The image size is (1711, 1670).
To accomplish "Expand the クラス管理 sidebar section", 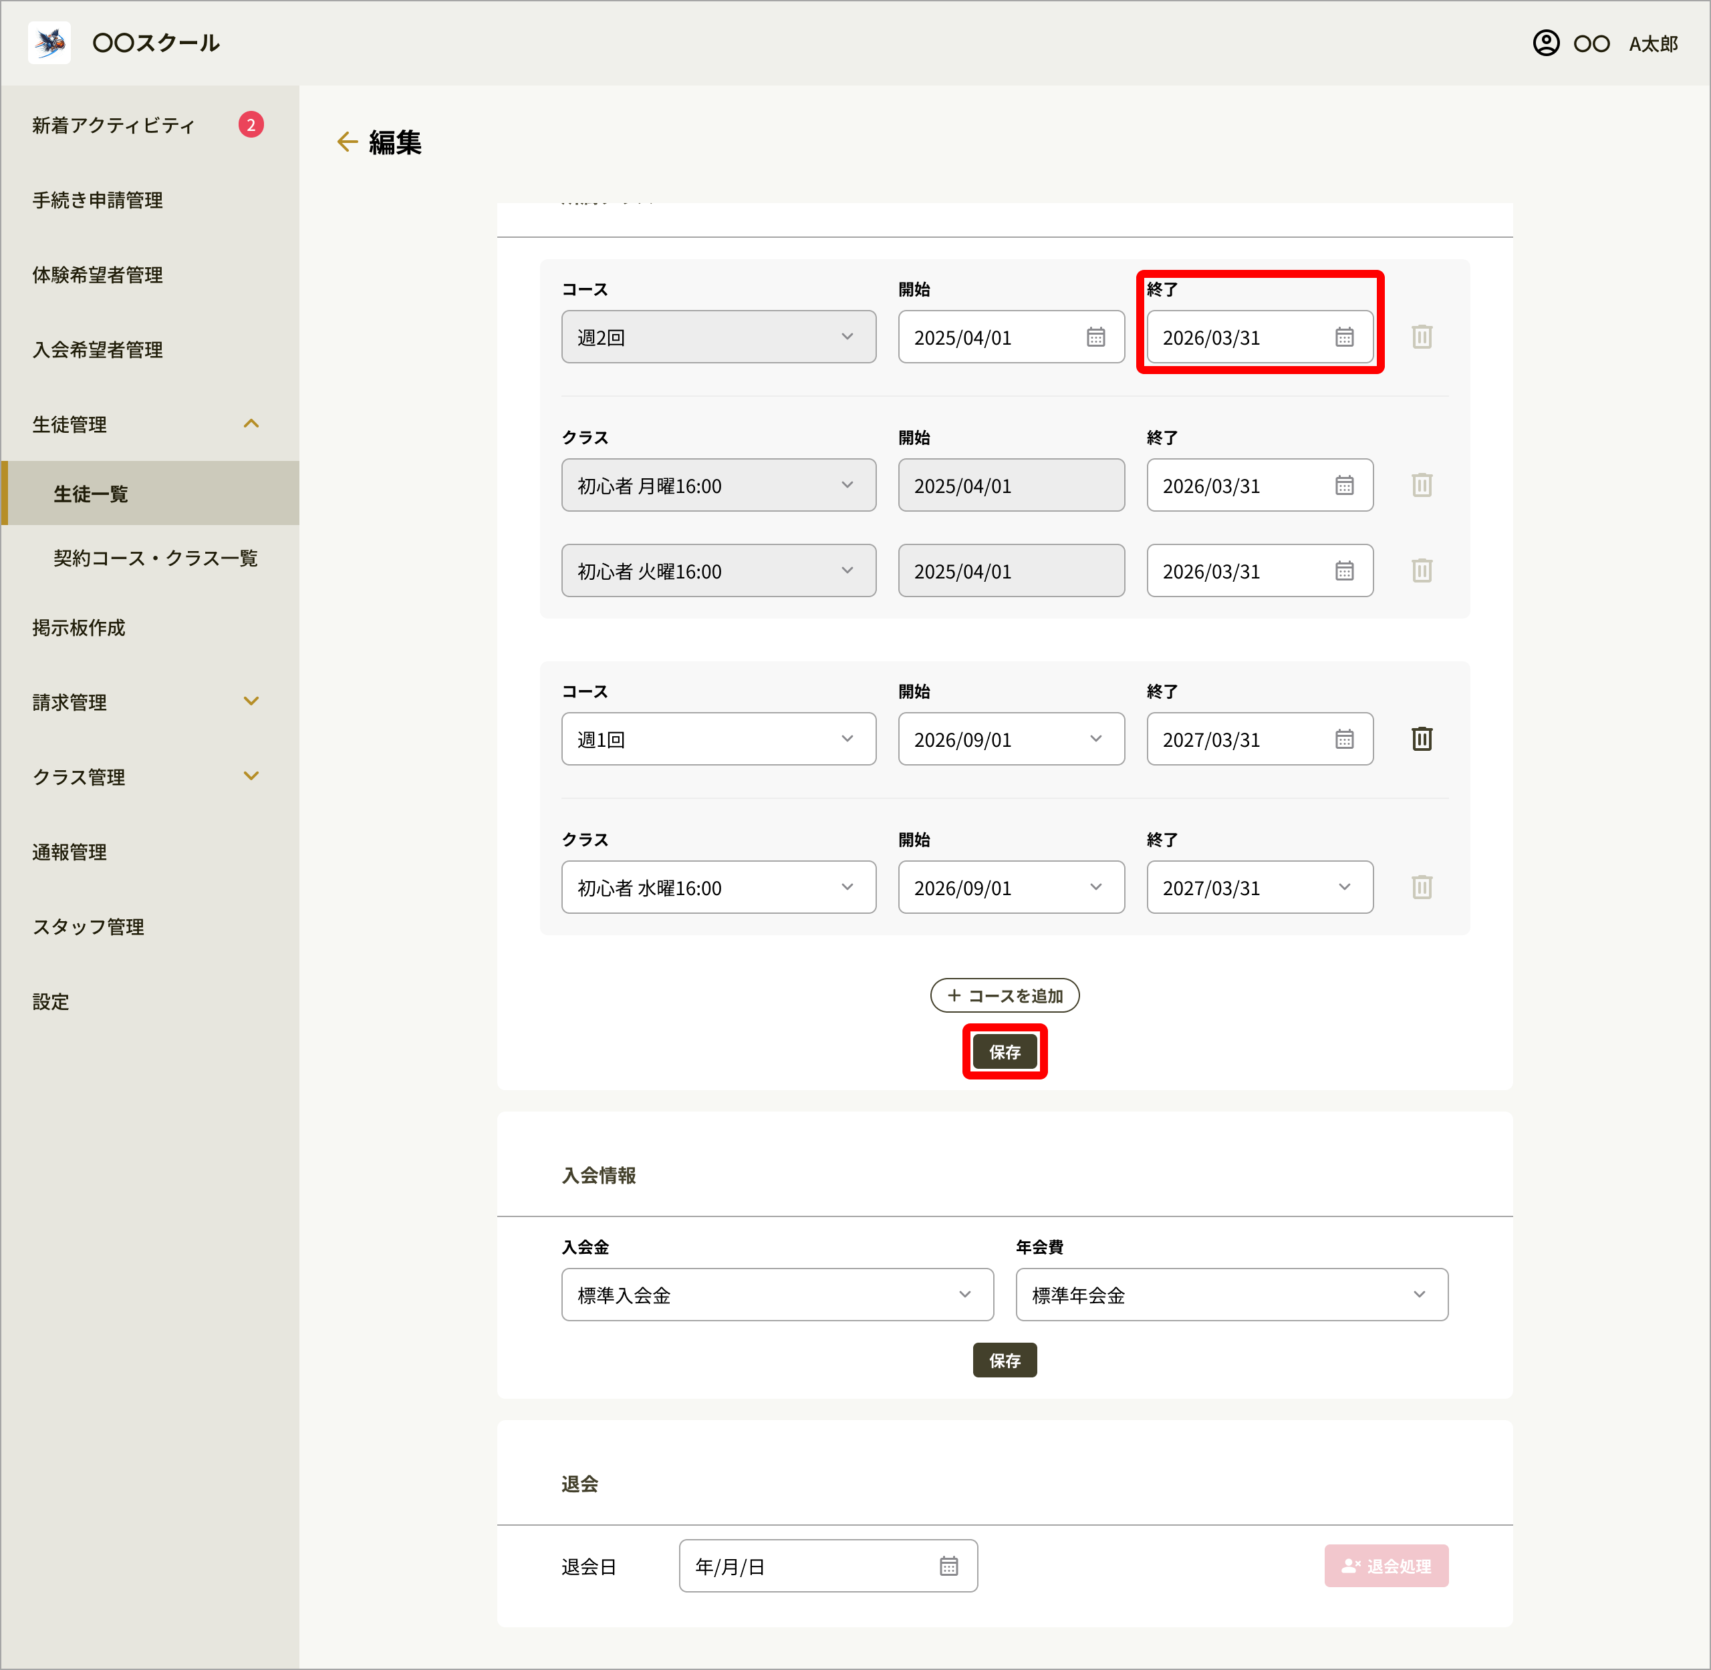I will pyautogui.click(x=251, y=776).
